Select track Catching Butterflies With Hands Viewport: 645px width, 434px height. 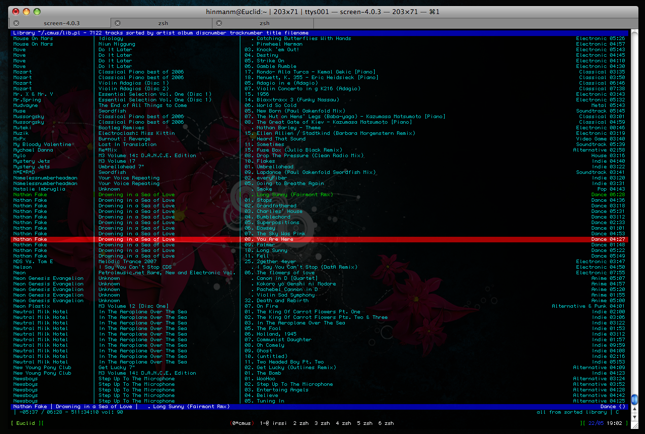pos(304,39)
